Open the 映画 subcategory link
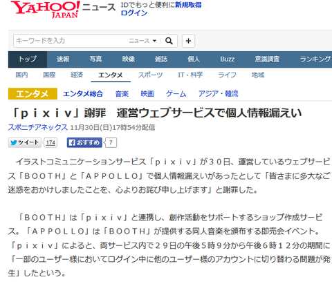 coord(147,94)
